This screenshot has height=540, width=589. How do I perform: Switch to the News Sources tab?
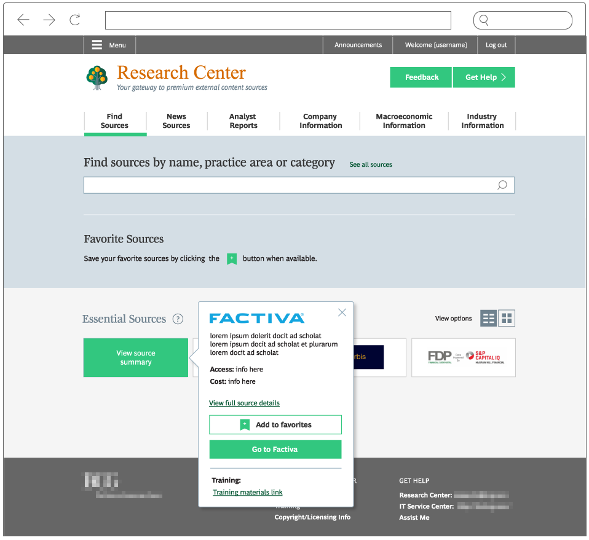point(176,121)
